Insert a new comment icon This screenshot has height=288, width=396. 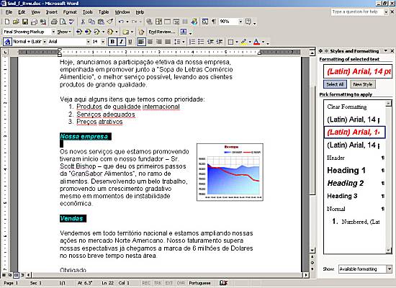pyautogui.click(x=126, y=32)
